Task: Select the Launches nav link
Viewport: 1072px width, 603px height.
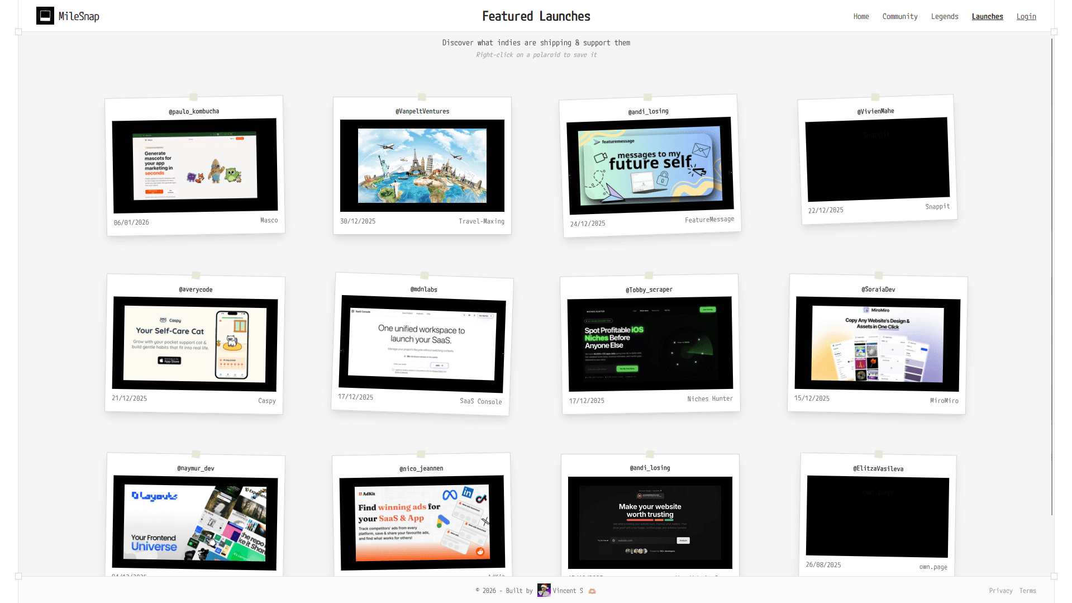Action: [x=987, y=16]
